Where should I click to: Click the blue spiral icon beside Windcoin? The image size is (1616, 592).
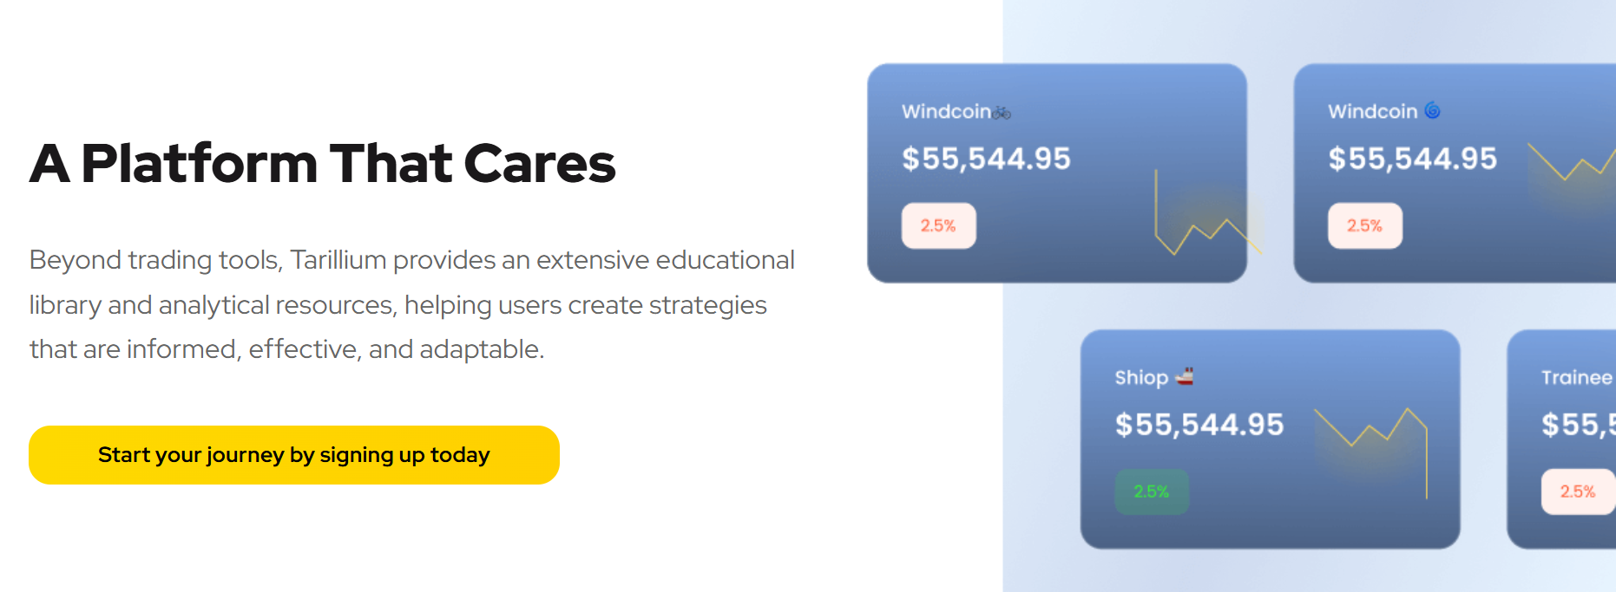tap(1432, 111)
